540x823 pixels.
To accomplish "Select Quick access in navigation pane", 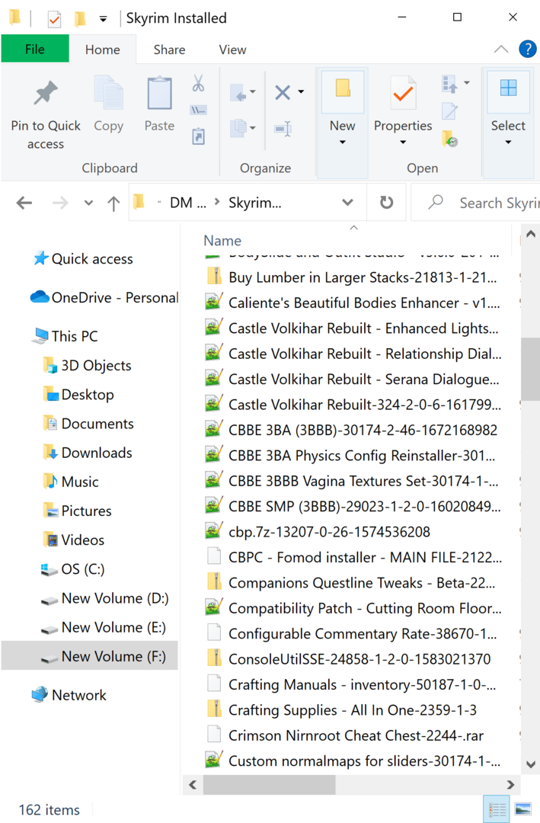I will [x=92, y=259].
